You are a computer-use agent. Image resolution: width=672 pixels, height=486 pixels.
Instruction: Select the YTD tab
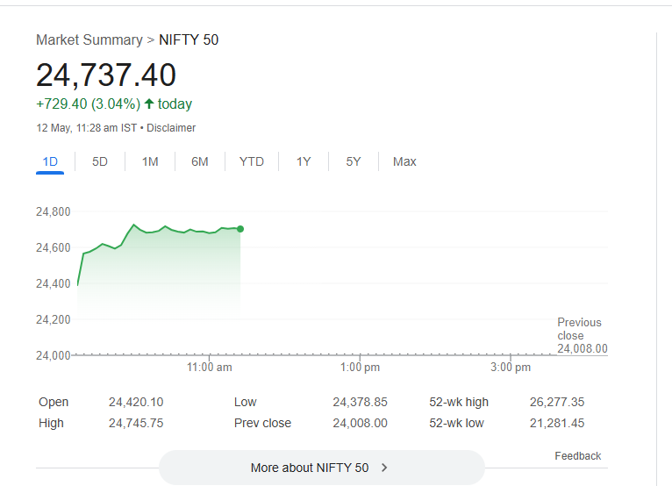(252, 162)
